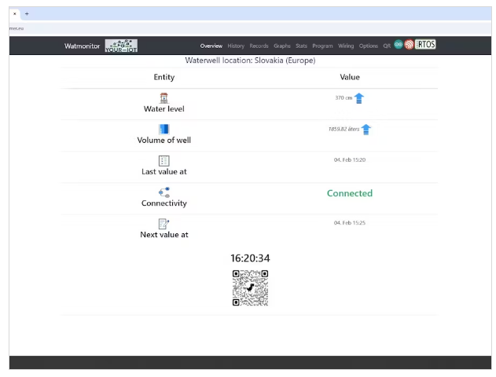The height and width of the screenshot is (377, 496).
Task: Click the RTOS logo in navbar
Action: click(425, 45)
